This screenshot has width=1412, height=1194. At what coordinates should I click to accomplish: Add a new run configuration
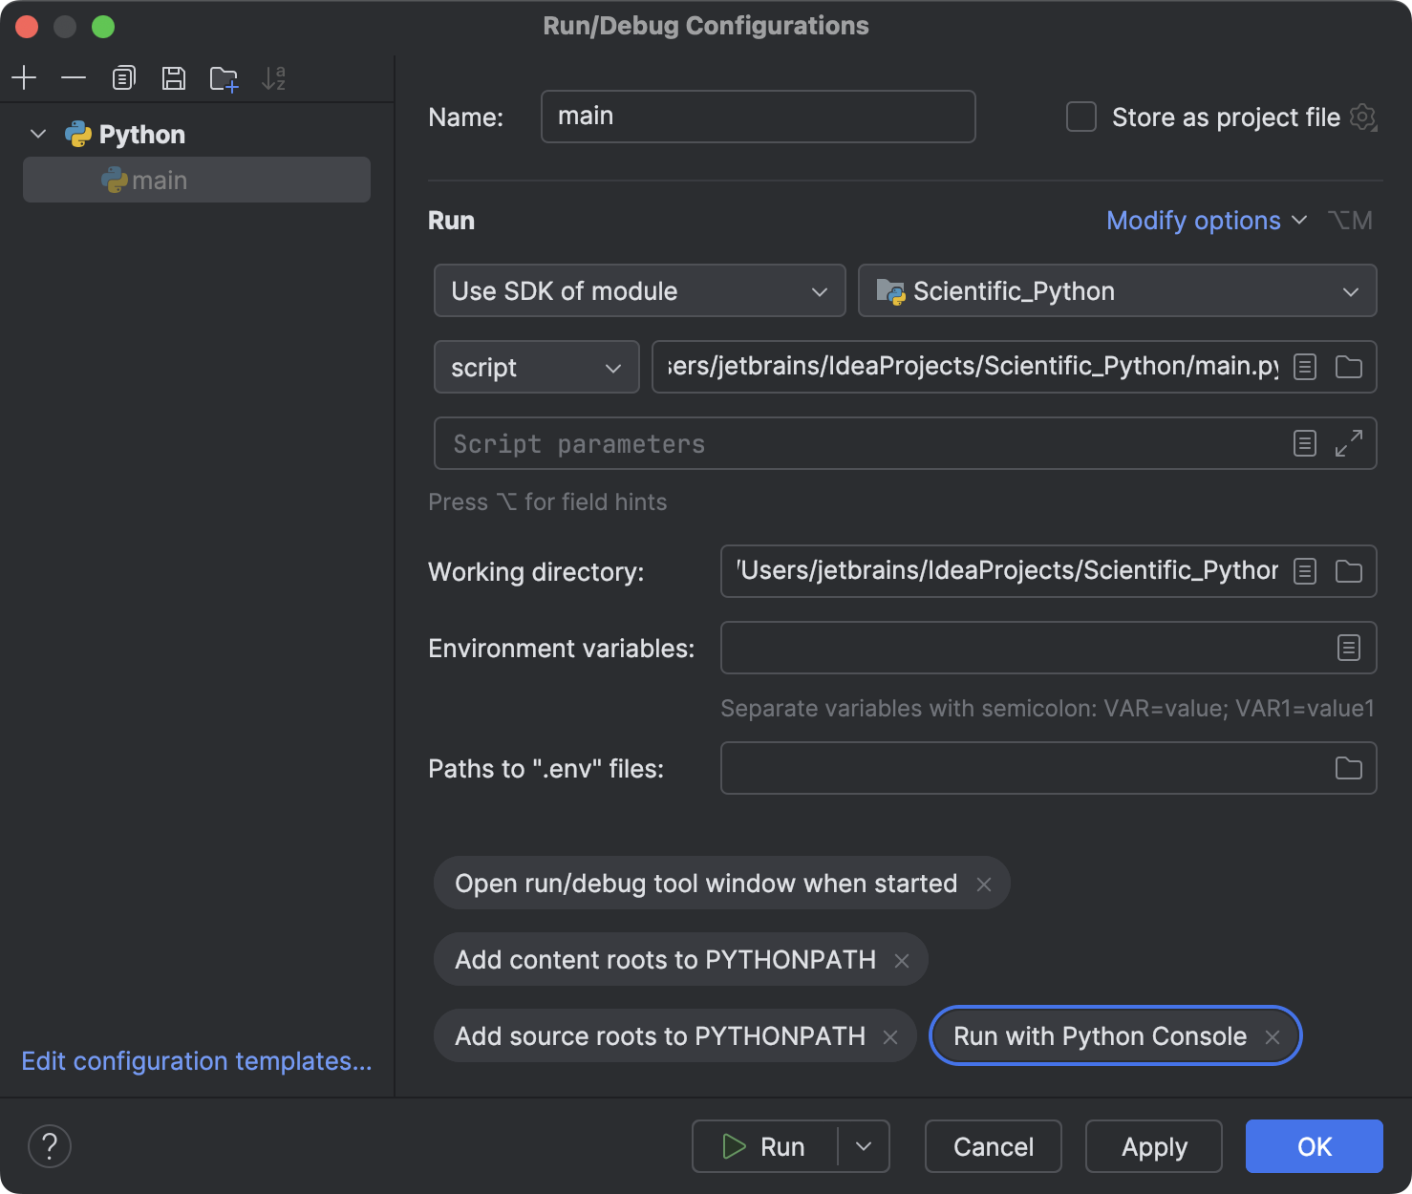[24, 77]
